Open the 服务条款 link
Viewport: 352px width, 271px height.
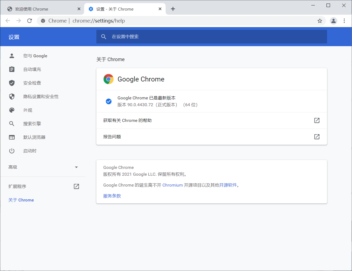coord(112,196)
